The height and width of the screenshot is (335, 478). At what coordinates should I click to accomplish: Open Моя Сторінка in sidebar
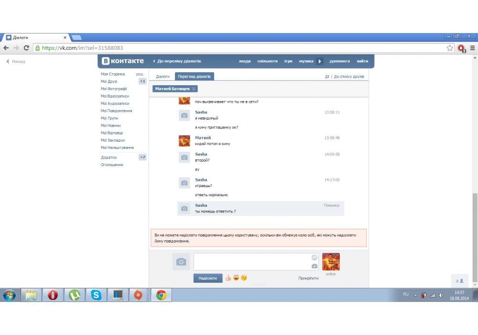(113, 74)
